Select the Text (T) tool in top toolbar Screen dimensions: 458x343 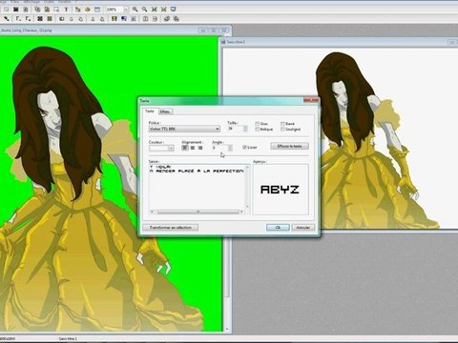click(x=66, y=10)
